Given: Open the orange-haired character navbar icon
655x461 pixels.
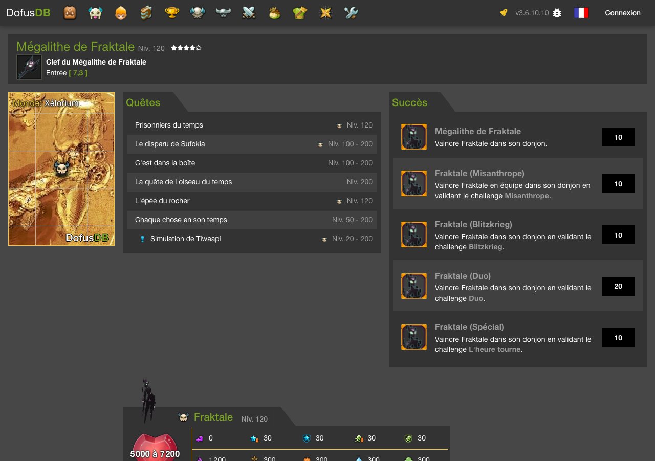Looking at the screenshot, I should tap(121, 13).
